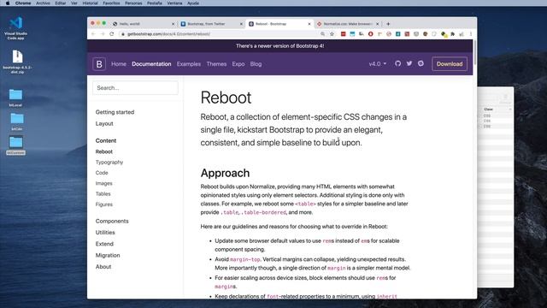Screen dimensions: 547x308
Task: Switch to the Normalize.css tab
Action: (347, 24)
